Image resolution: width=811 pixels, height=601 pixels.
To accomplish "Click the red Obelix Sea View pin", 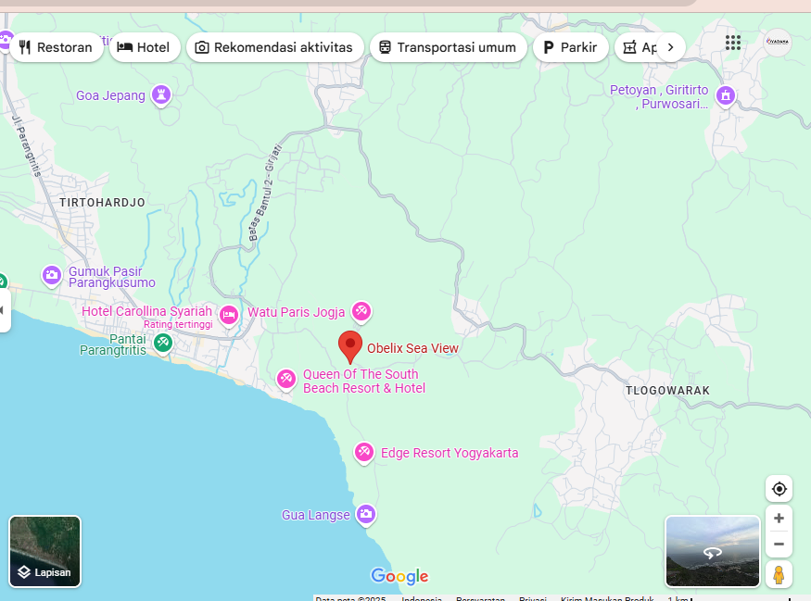I will pyautogui.click(x=349, y=345).
